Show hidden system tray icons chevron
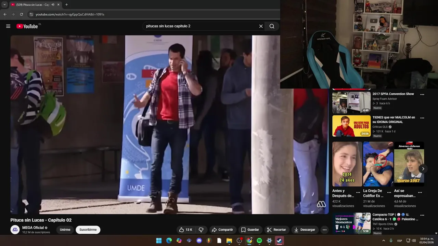 click(383, 241)
